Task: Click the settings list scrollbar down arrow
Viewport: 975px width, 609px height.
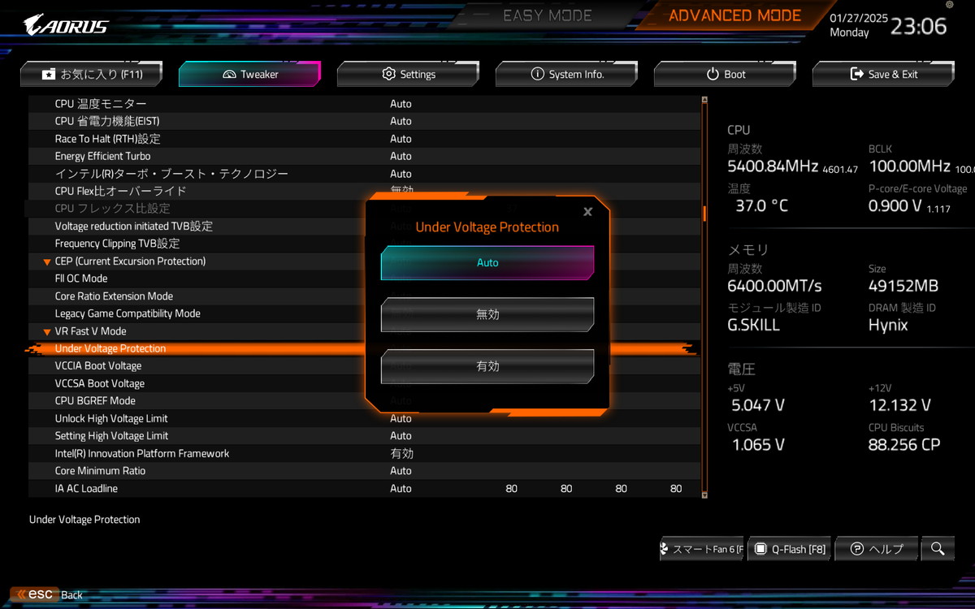Action: pos(704,495)
